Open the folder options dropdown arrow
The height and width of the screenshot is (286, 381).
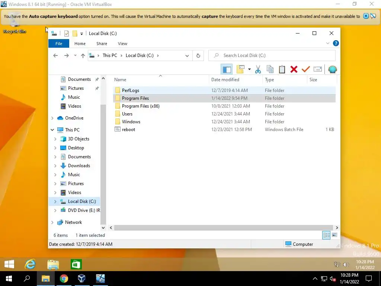(249, 70)
